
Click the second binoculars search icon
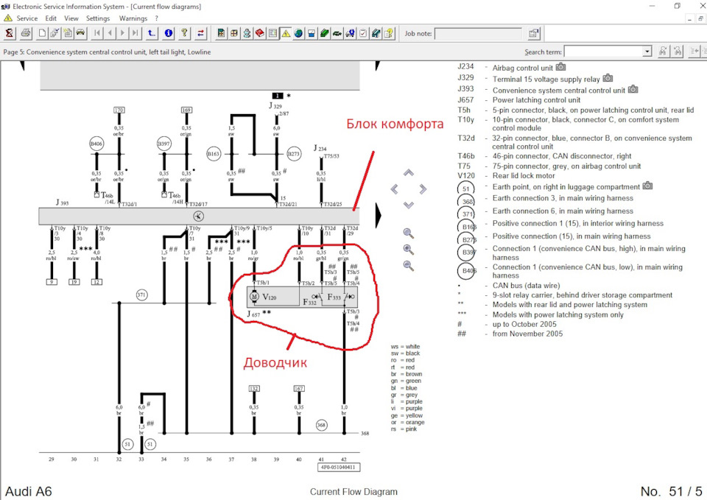[x=678, y=52]
